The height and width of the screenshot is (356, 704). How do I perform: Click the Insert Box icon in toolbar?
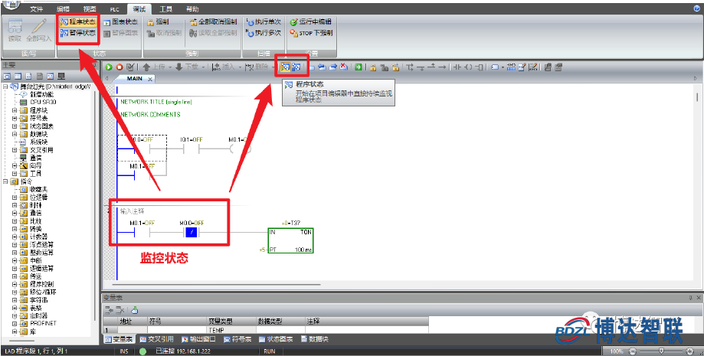pos(479,67)
